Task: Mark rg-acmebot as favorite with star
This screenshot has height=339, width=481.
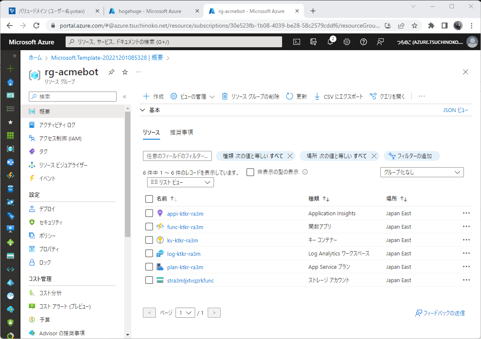Action: coord(125,72)
